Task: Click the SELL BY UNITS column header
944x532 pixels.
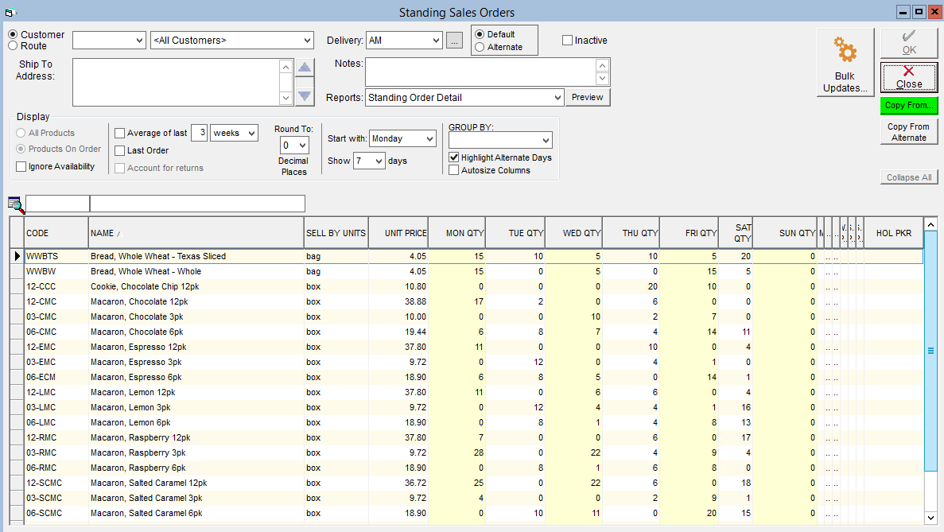Action: coord(336,233)
